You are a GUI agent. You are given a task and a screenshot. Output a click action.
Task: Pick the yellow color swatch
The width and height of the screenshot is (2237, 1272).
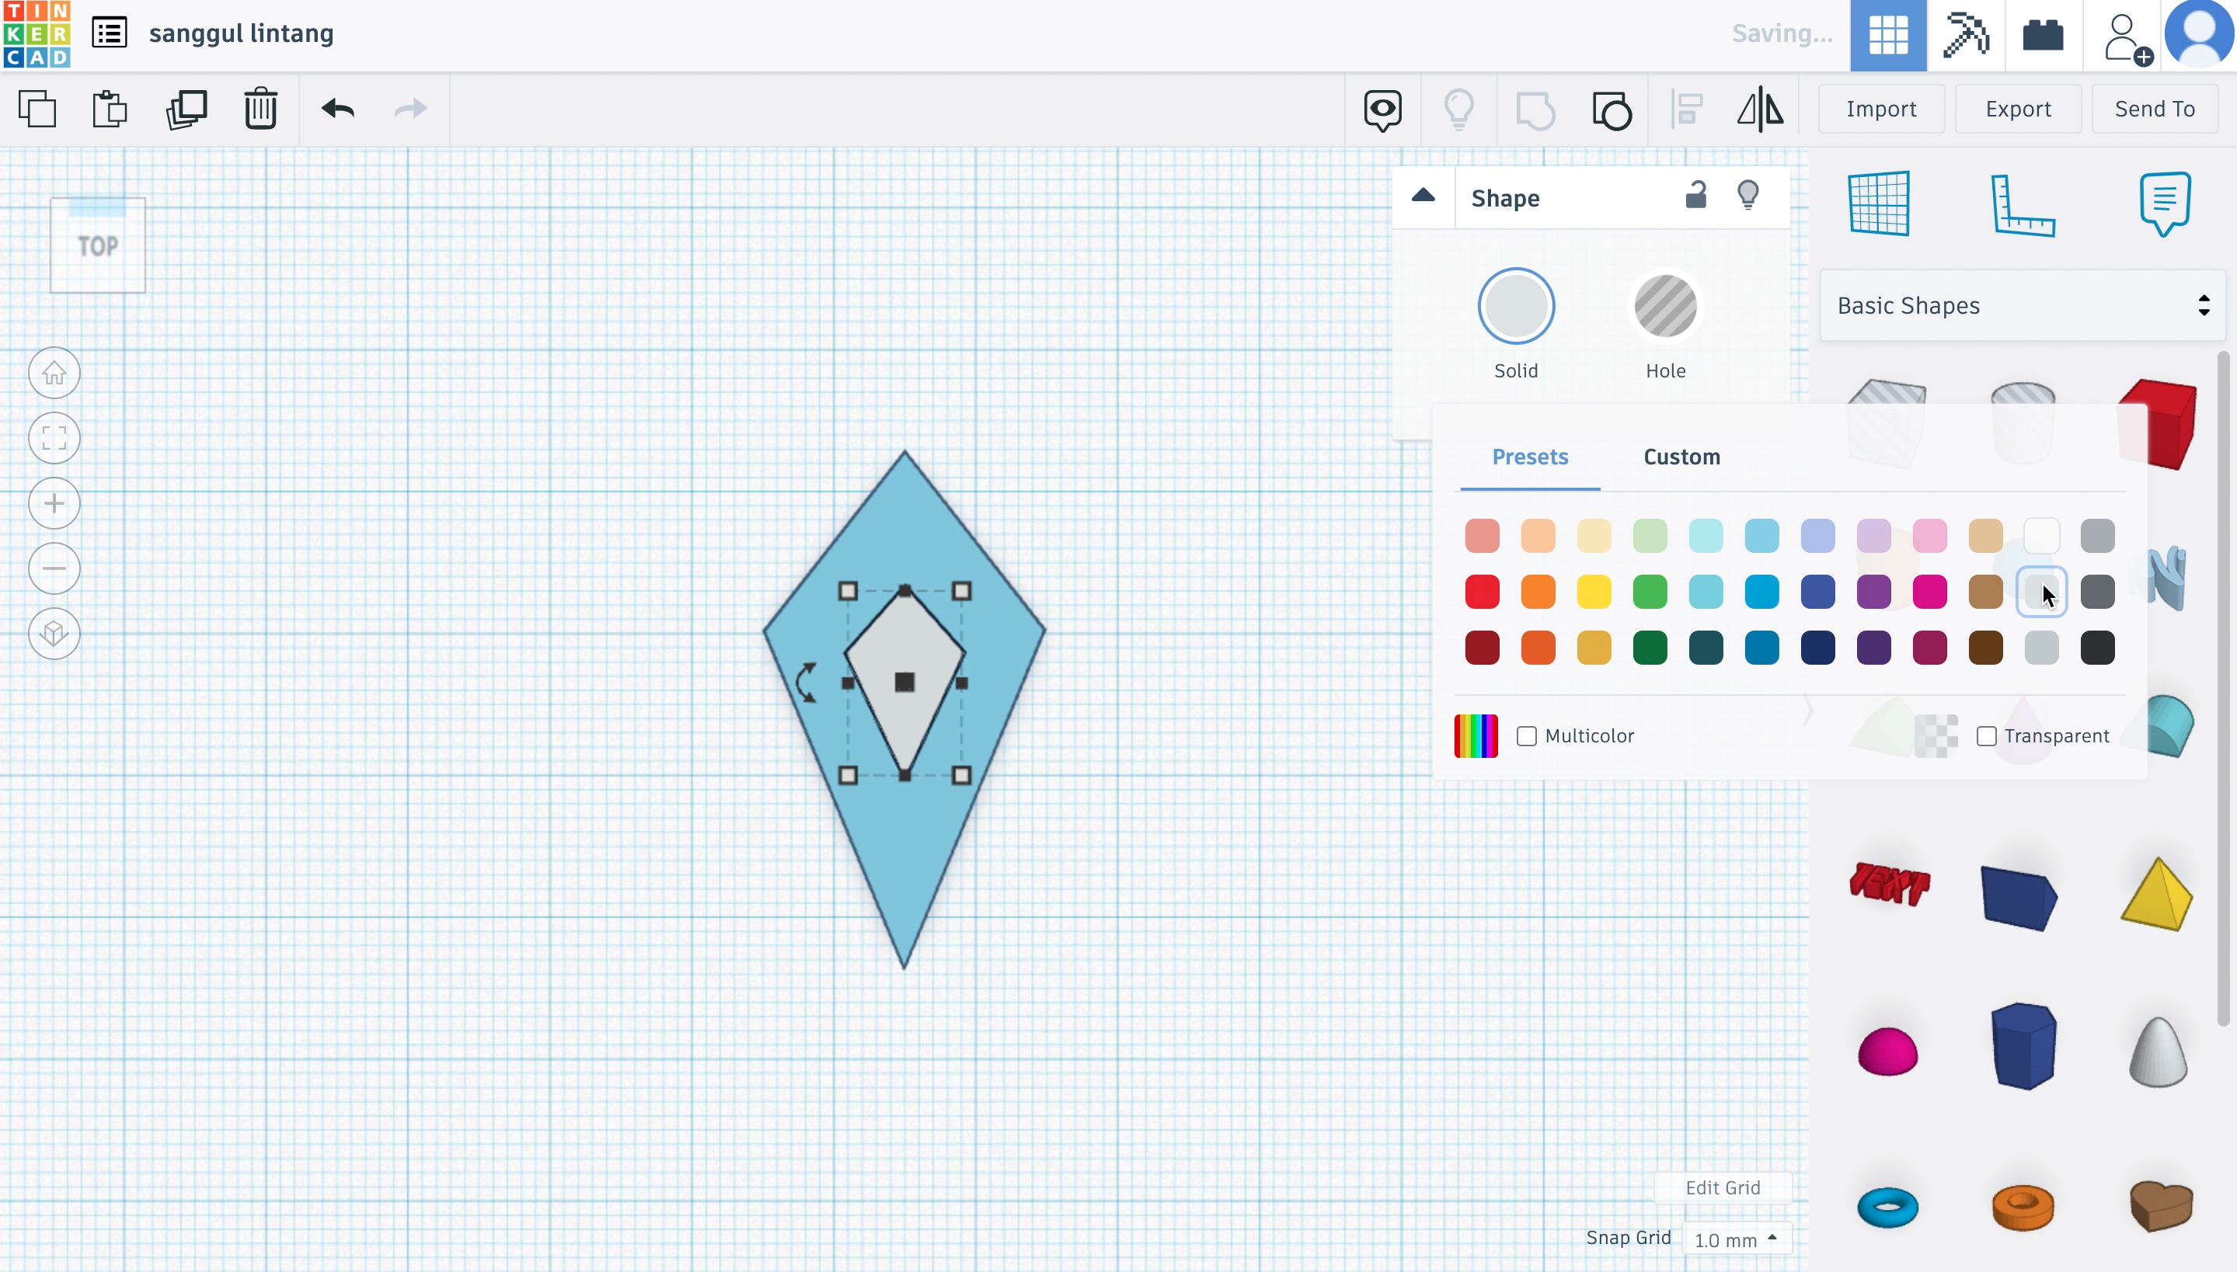(1594, 592)
